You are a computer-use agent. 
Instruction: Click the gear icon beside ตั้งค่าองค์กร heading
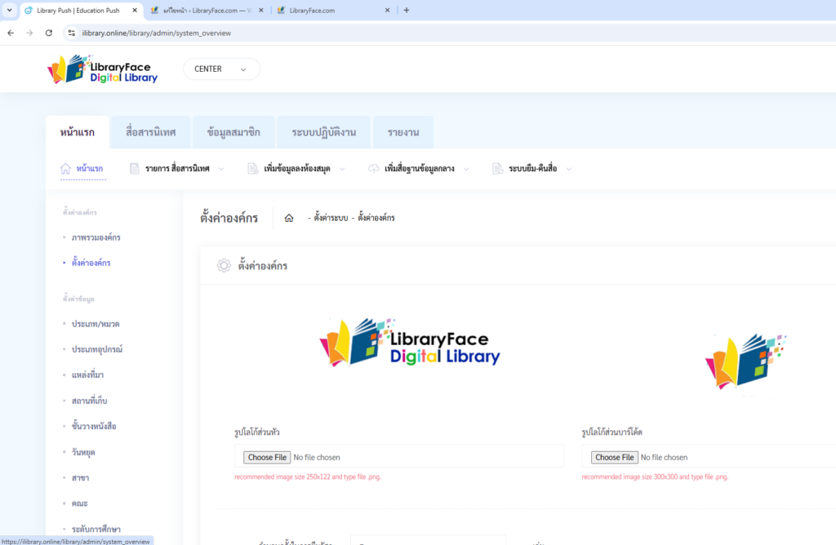pos(223,265)
